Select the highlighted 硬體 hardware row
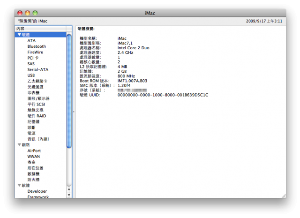Image resolution: width=300 pixels, height=218 pixels. coord(41,35)
